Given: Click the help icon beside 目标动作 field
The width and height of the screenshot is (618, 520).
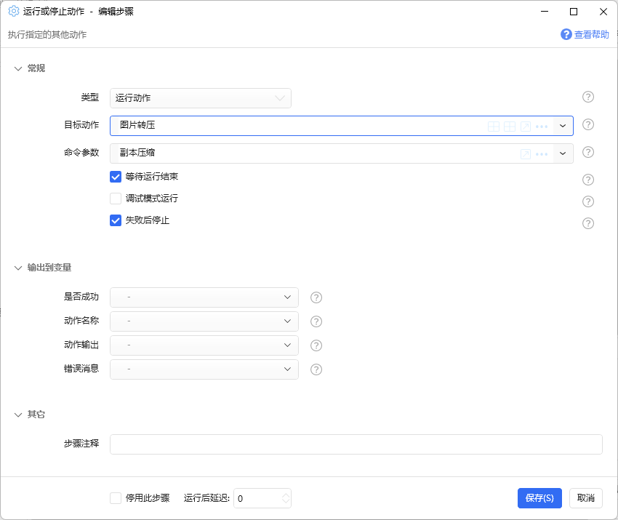Looking at the screenshot, I should 587,124.
